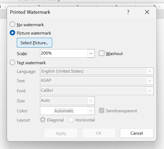Open the Color Automatic picker
The image size is (164, 149).
point(67,111)
